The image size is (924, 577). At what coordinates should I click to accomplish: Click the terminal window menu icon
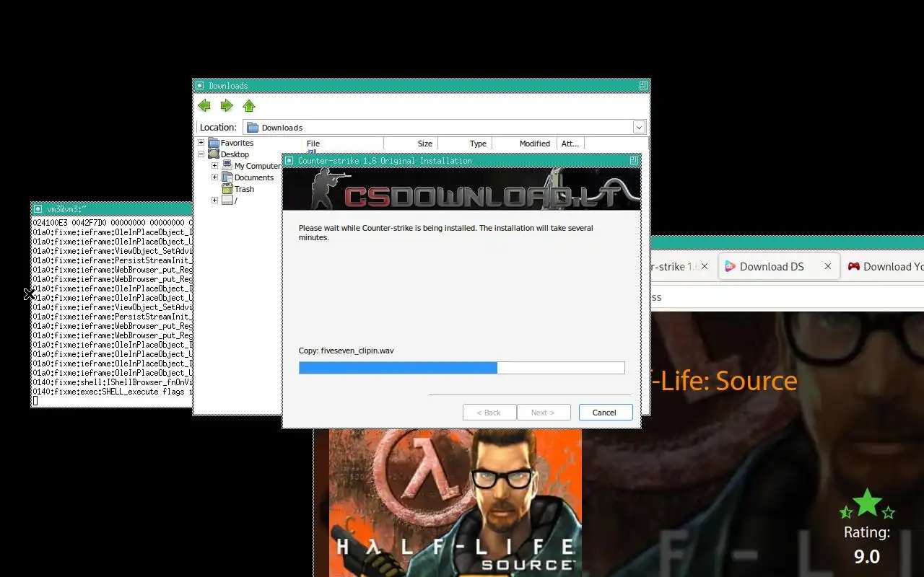point(38,208)
